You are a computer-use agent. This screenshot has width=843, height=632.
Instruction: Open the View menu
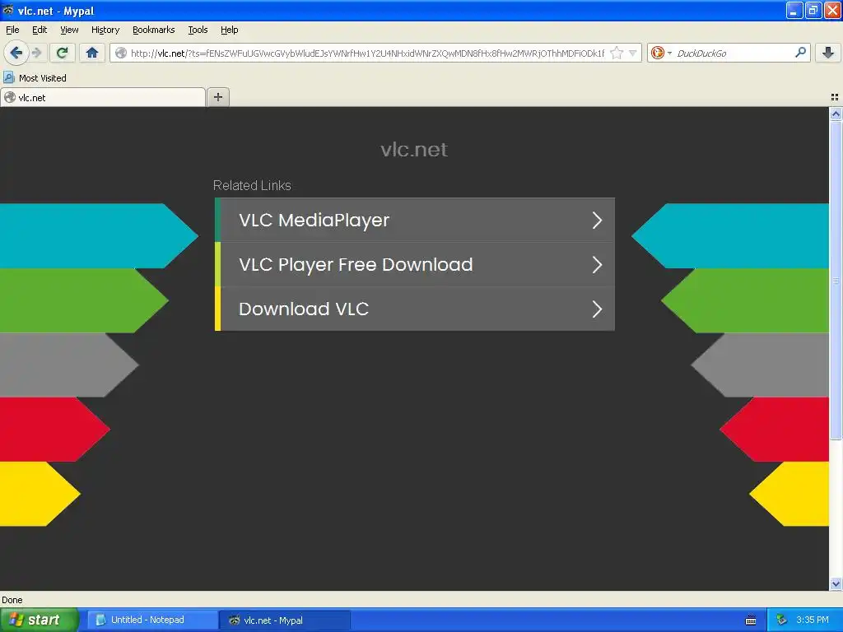tap(69, 30)
